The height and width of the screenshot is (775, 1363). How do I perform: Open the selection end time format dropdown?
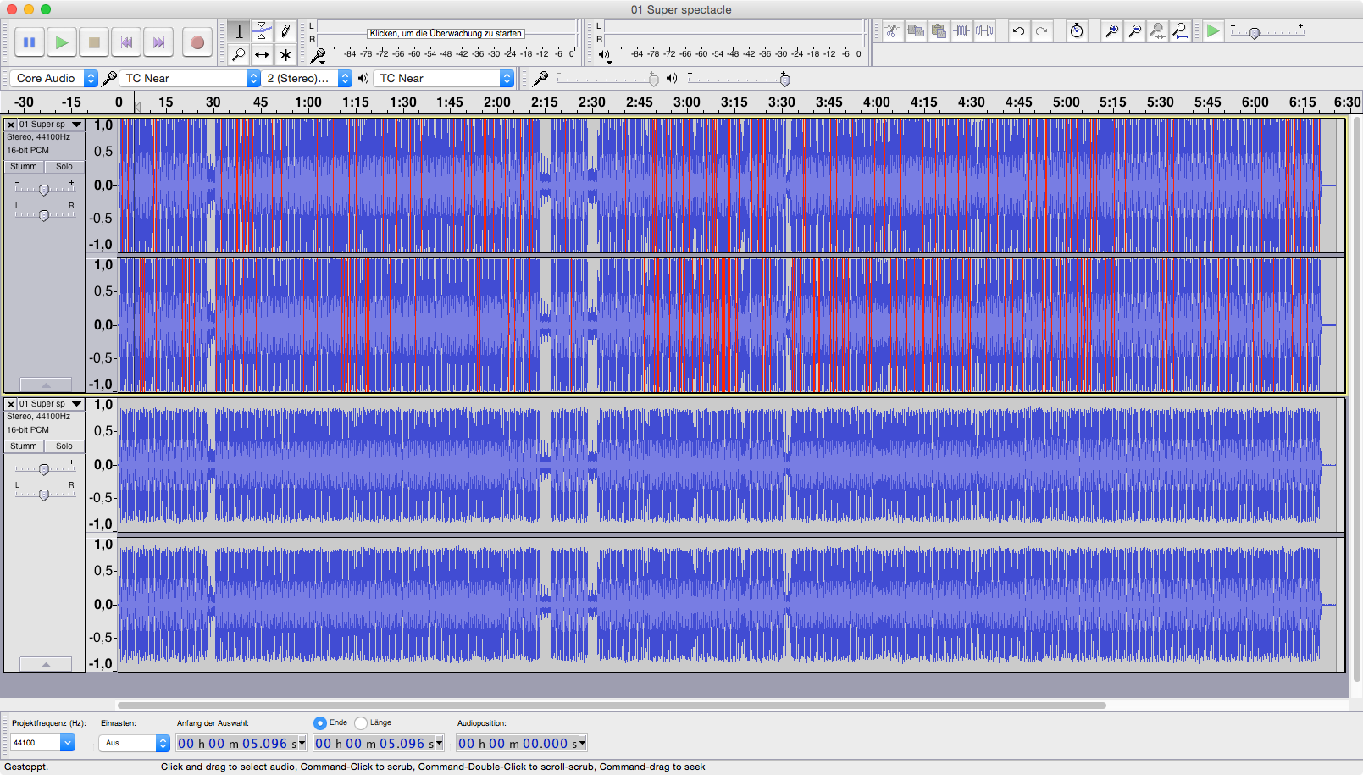439,744
